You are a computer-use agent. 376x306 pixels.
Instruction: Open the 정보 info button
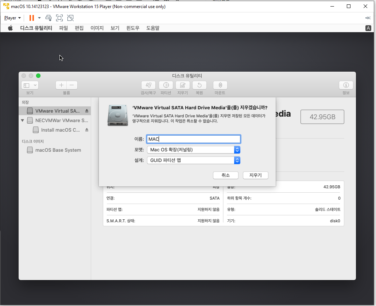click(346, 85)
